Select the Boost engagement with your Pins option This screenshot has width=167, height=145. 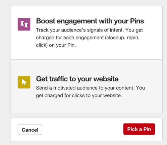[x=86, y=32]
